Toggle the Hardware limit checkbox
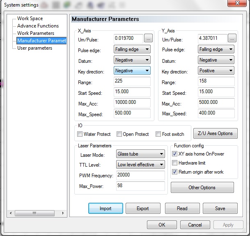Image resolution: width=250 pixels, height=236 pixels. coord(174,163)
